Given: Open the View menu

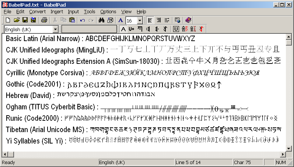Looking at the screenshot, I should click(126, 12).
